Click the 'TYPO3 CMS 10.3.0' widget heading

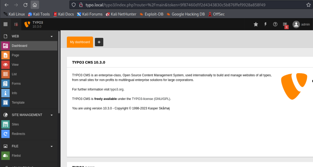tap(88, 62)
